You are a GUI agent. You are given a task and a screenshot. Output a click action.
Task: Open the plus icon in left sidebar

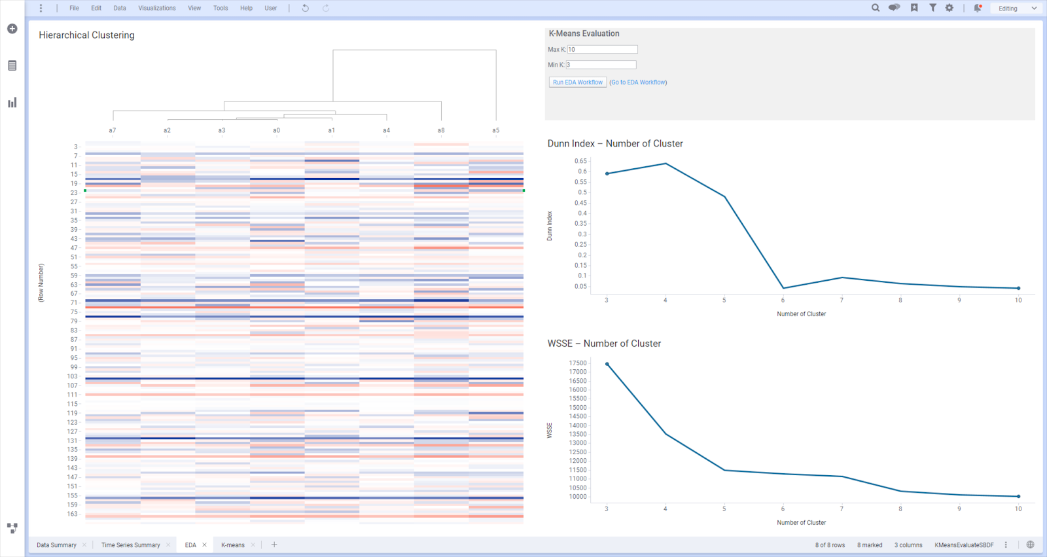tap(12, 29)
